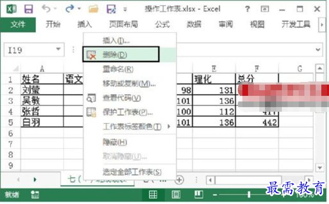
Task: Choose 隐藏(H) from the context menu
Action: point(129,142)
